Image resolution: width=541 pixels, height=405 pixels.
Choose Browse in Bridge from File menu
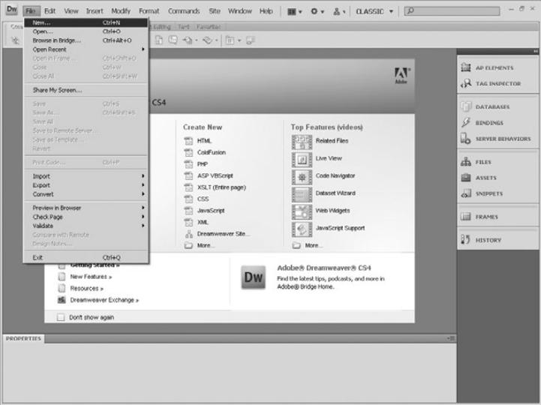(86, 40)
